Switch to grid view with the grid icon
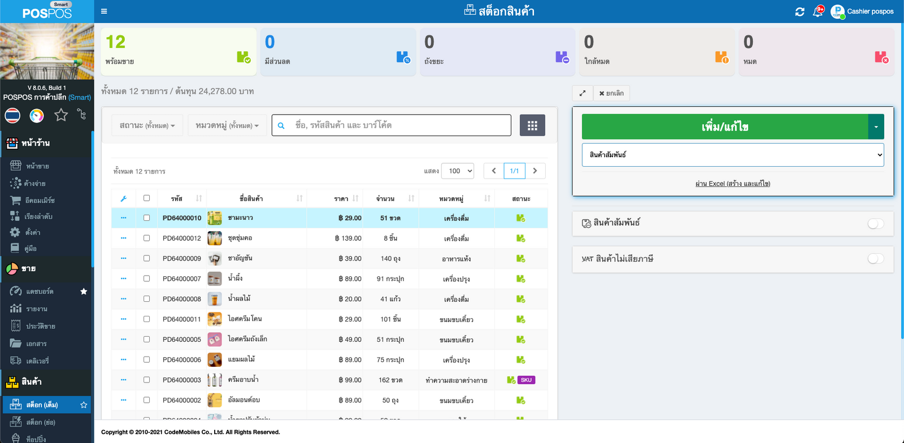Viewport: 904px width, 443px height. [532, 125]
